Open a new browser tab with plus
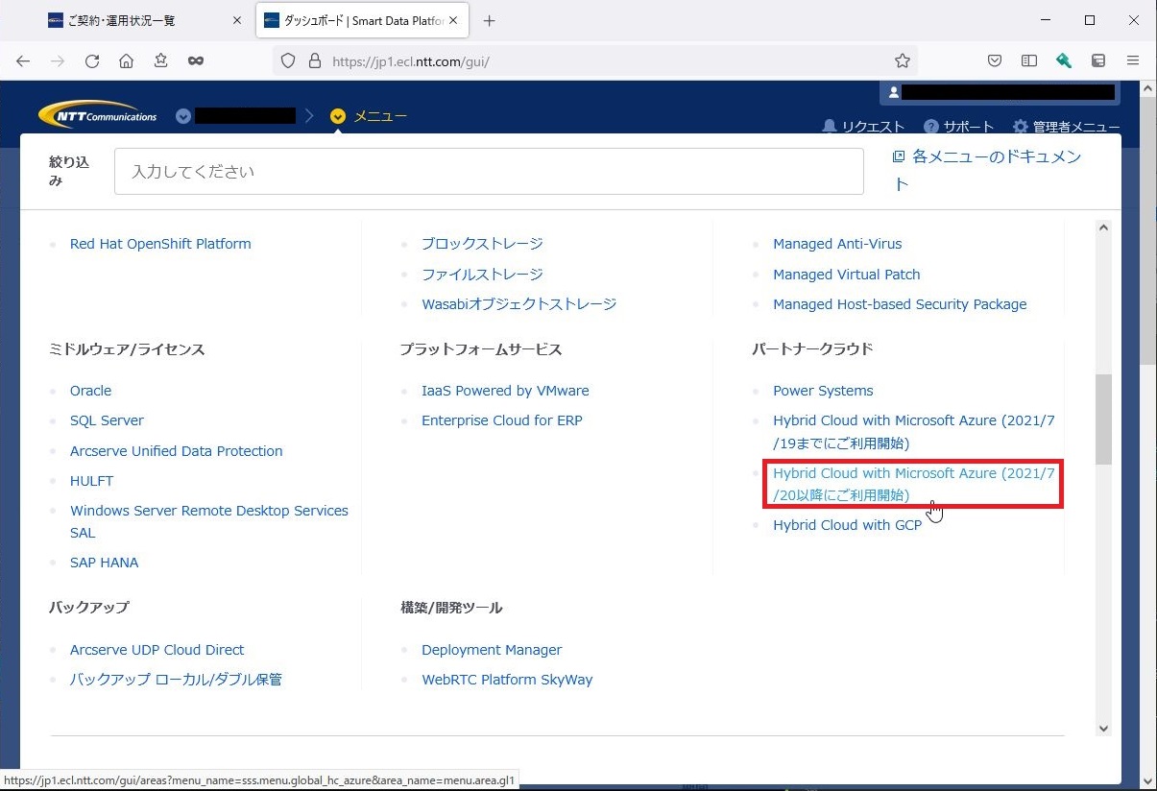Screen dimensions: 1157x791 490,20
